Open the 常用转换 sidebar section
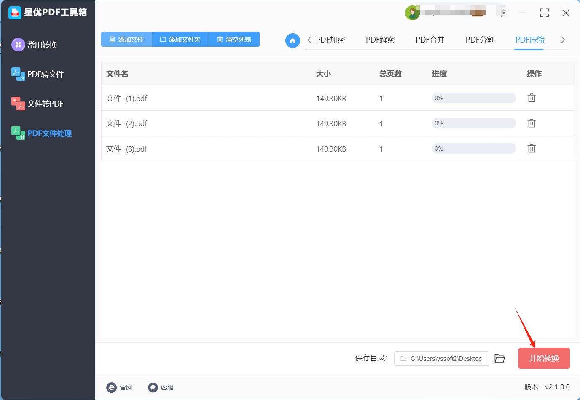Screen dimensions: 580x400 tap(35, 45)
